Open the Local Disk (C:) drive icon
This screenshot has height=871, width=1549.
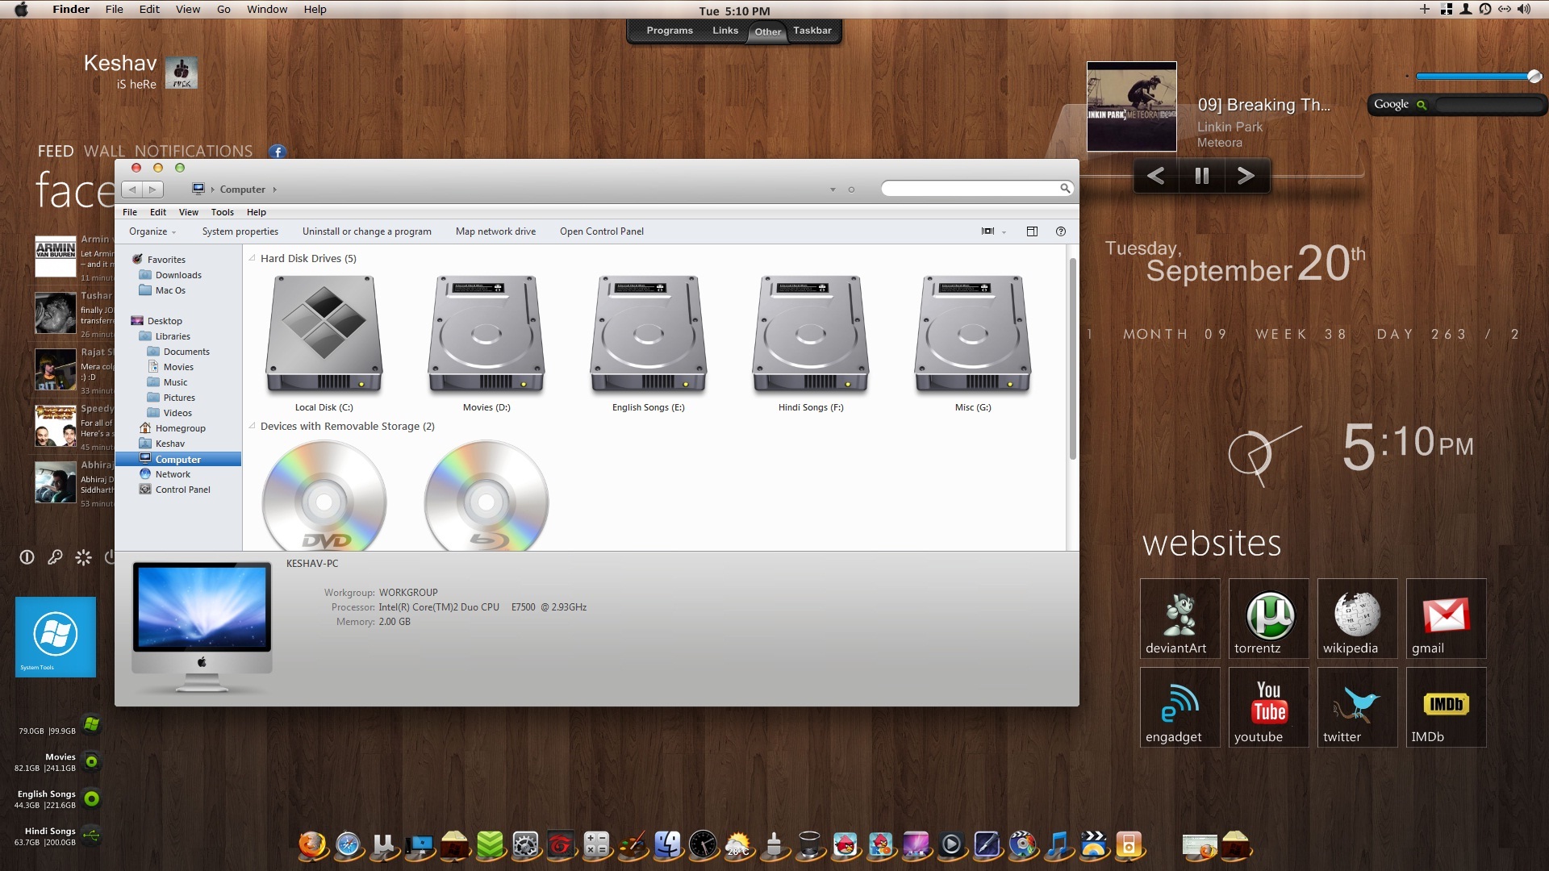click(324, 335)
